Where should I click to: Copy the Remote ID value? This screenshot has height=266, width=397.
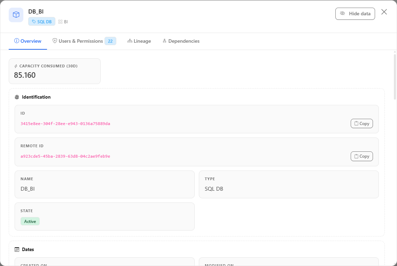[361, 156]
